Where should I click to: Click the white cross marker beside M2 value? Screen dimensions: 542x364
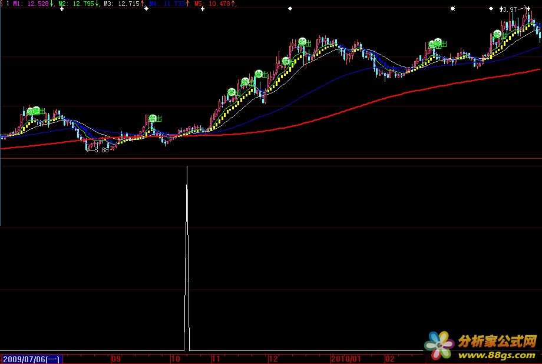[62, 9]
